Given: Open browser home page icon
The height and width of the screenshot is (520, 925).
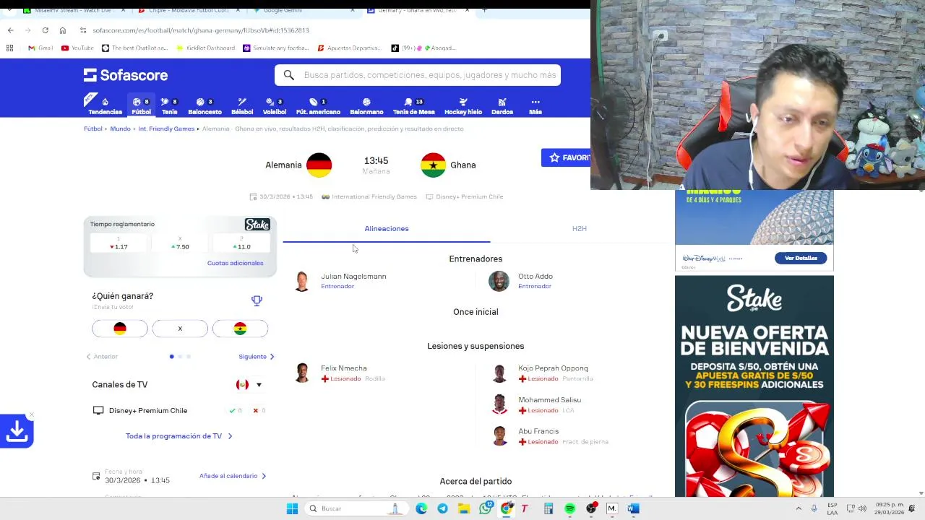Looking at the screenshot, I should [x=62, y=30].
